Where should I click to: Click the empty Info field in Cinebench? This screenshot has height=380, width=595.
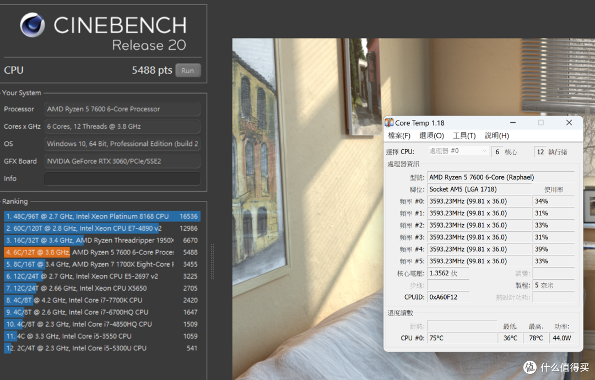pyautogui.click(x=122, y=178)
